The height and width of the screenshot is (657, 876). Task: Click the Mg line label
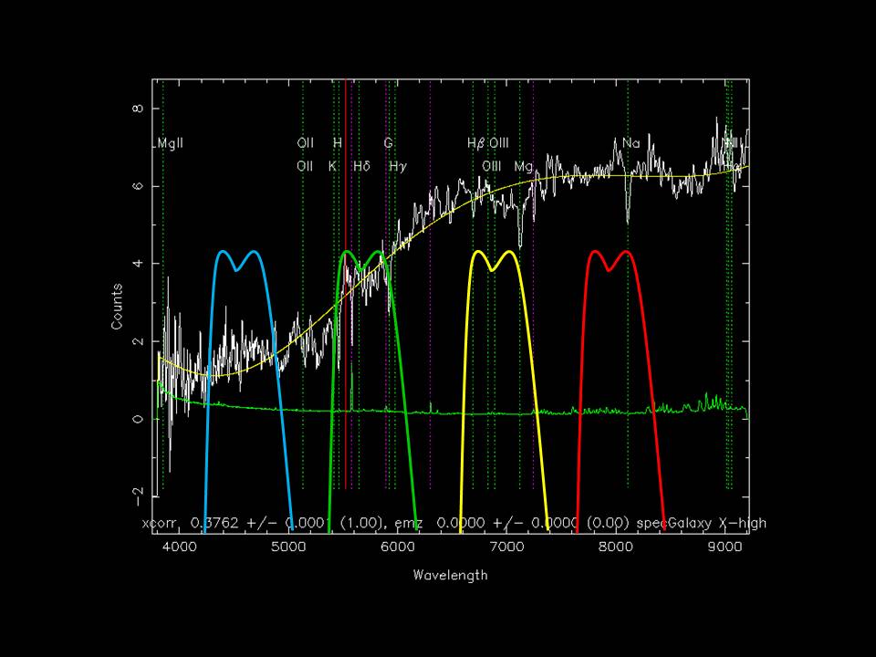[523, 166]
